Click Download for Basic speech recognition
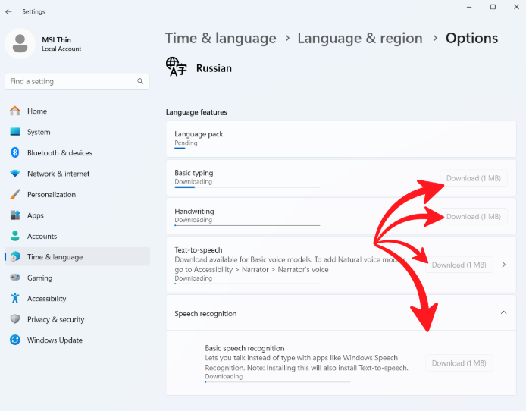The height and width of the screenshot is (411, 526). coord(459,363)
